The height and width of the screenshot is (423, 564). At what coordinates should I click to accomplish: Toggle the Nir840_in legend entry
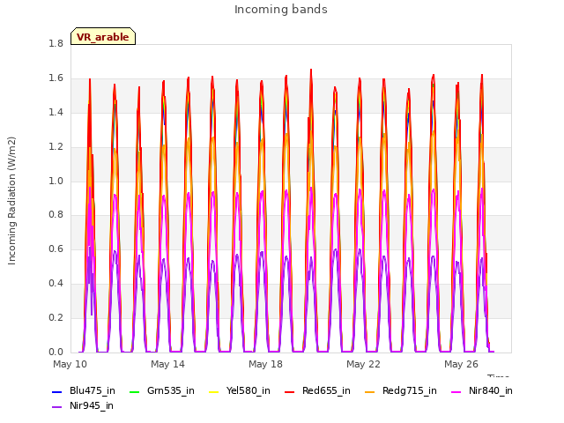(x=482, y=390)
